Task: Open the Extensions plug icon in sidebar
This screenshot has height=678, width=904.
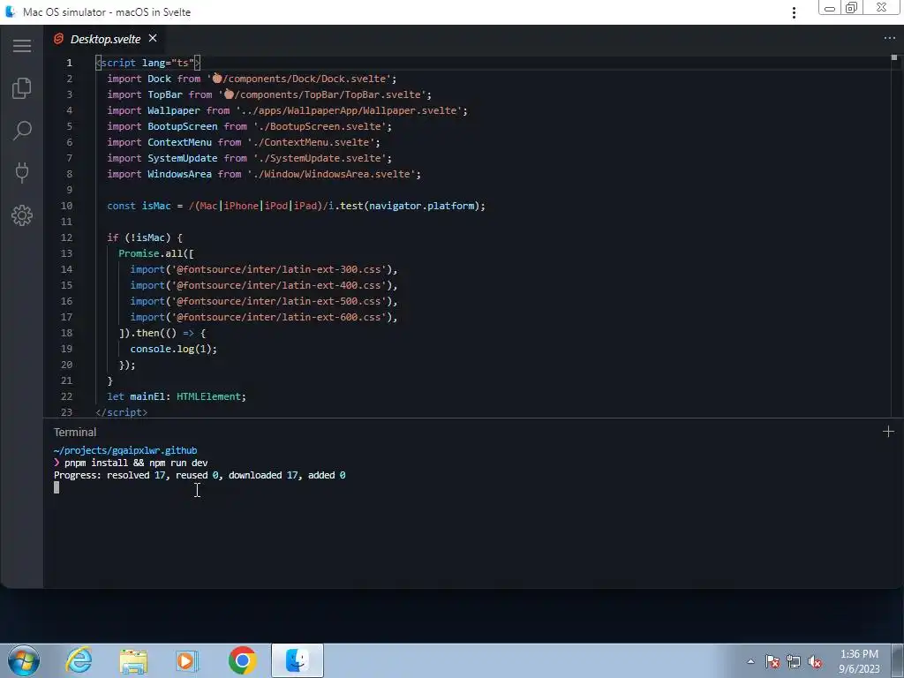Action: (22, 172)
